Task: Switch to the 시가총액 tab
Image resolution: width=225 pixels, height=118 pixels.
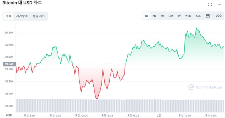Action: (x=22, y=16)
